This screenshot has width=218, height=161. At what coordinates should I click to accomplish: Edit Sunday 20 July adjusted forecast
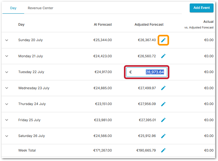(x=163, y=40)
